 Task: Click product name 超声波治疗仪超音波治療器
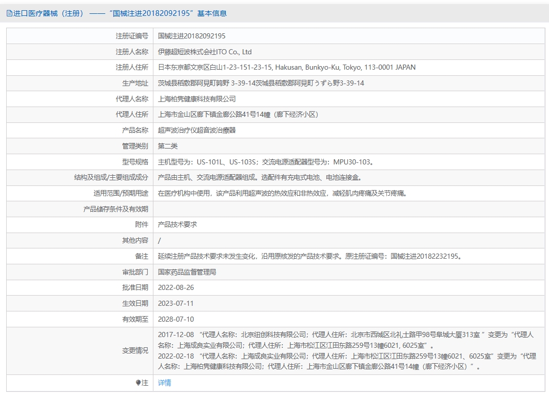pos(197,130)
